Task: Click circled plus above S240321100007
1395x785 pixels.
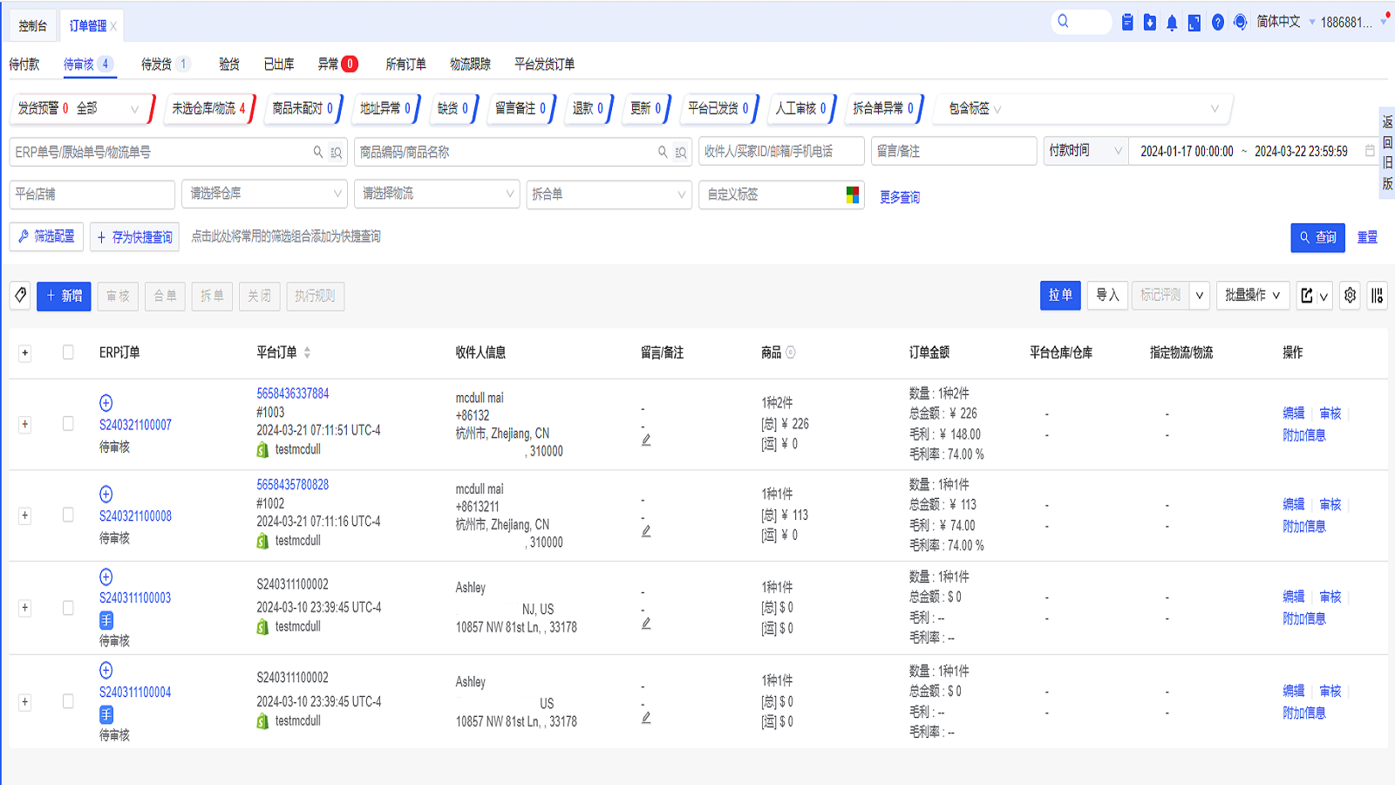Action: 105,402
